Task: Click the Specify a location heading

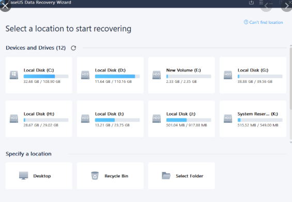Action: click(28, 154)
